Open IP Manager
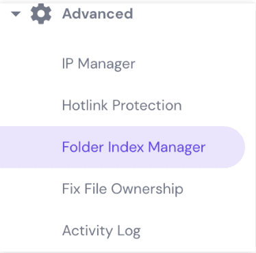This screenshot has width=256, height=253. (x=99, y=64)
